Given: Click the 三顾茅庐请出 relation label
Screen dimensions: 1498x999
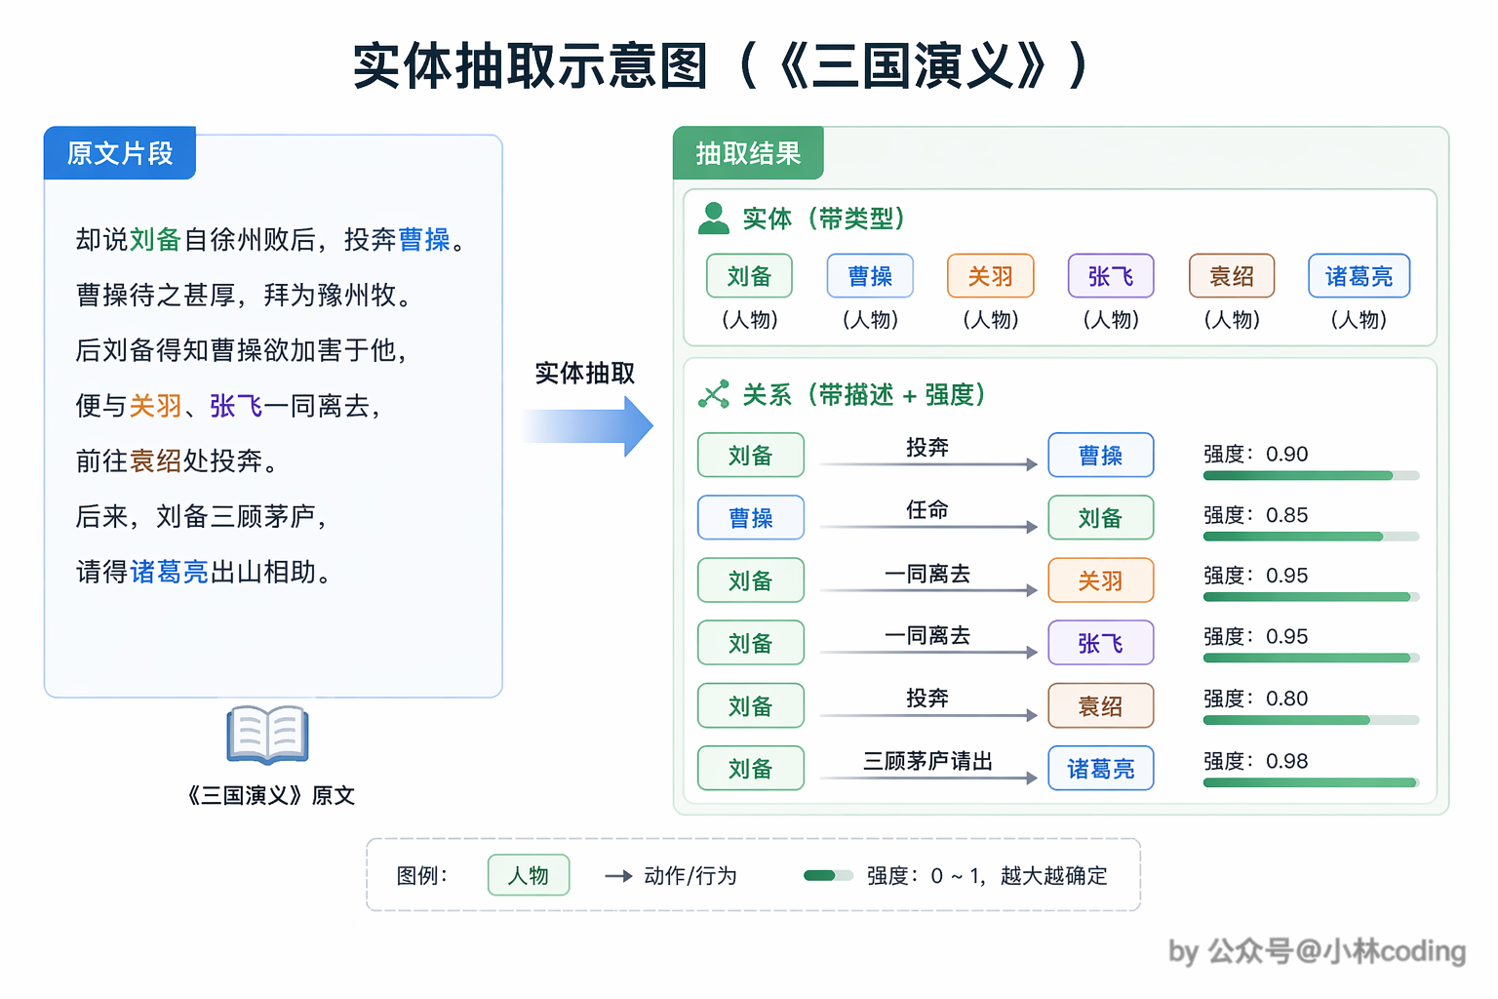Looking at the screenshot, I should [927, 761].
